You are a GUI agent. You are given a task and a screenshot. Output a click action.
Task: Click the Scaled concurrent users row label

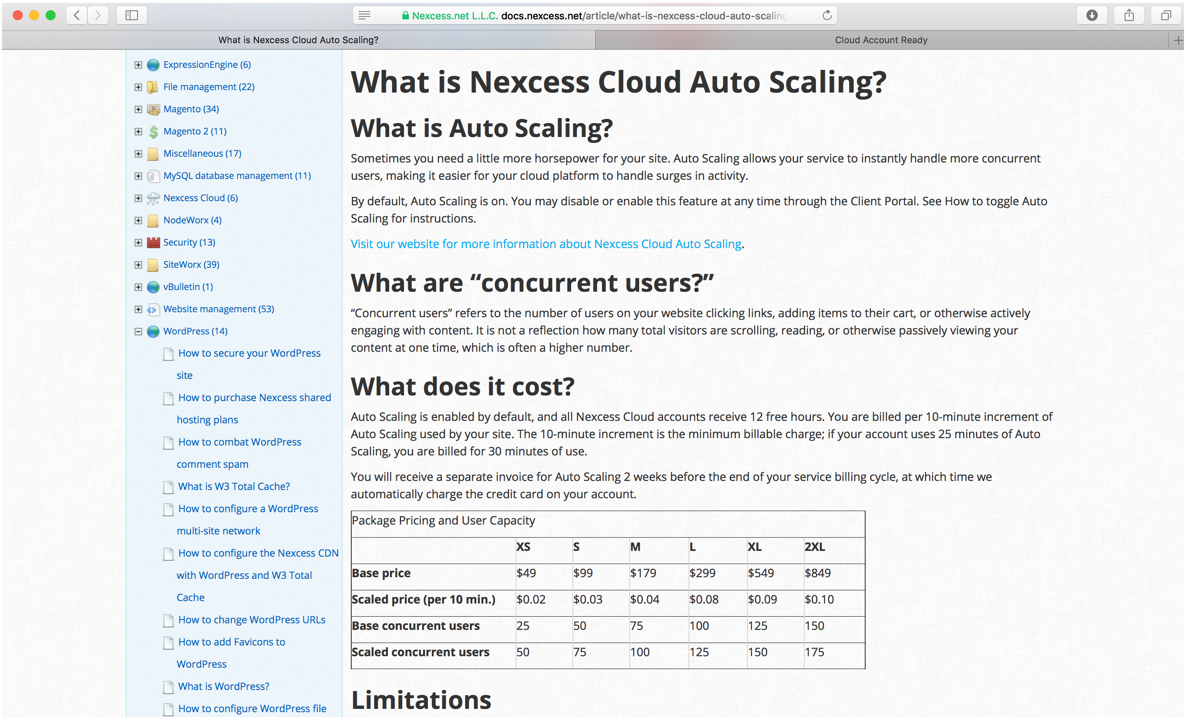(420, 652)
